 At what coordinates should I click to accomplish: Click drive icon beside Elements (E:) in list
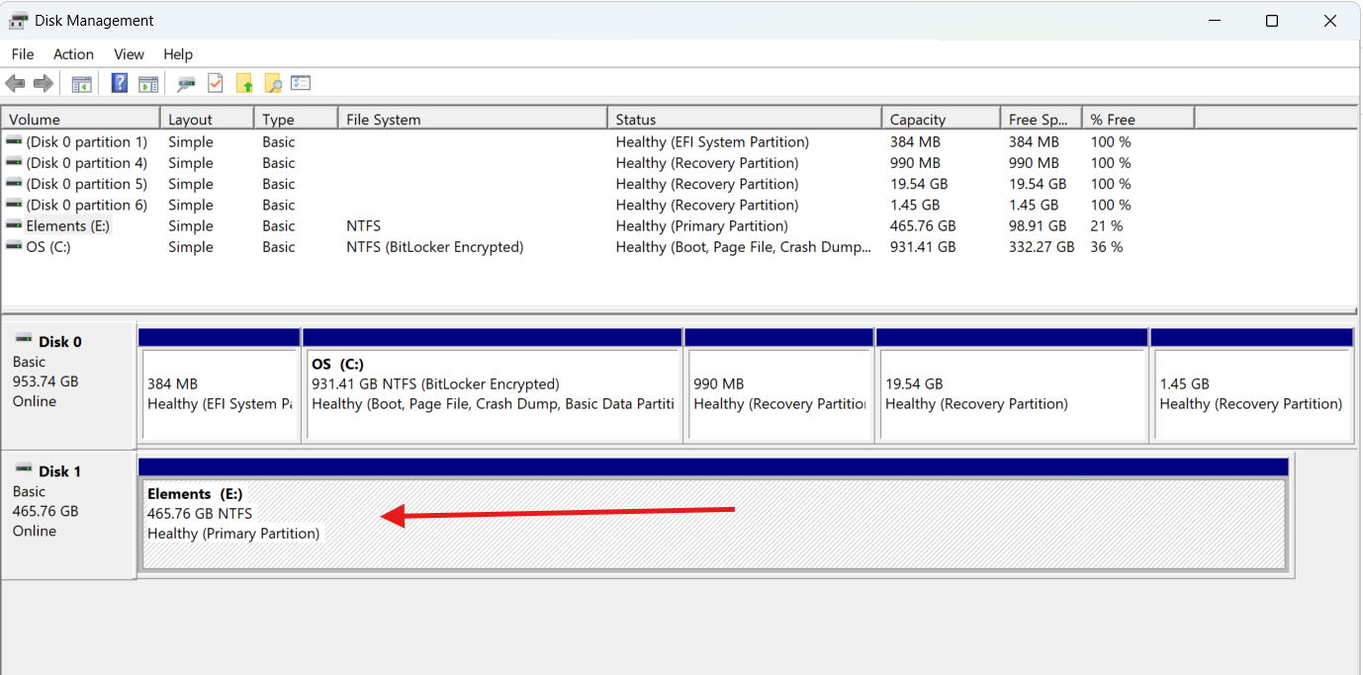[x=14, y=224]
